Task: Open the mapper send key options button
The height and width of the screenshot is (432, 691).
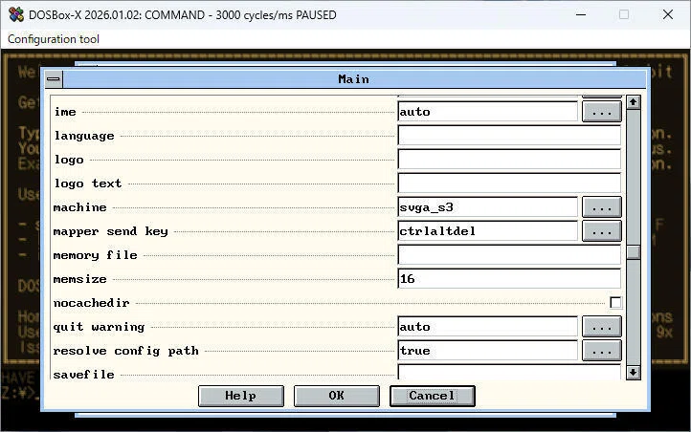Action: coord(602,231)
